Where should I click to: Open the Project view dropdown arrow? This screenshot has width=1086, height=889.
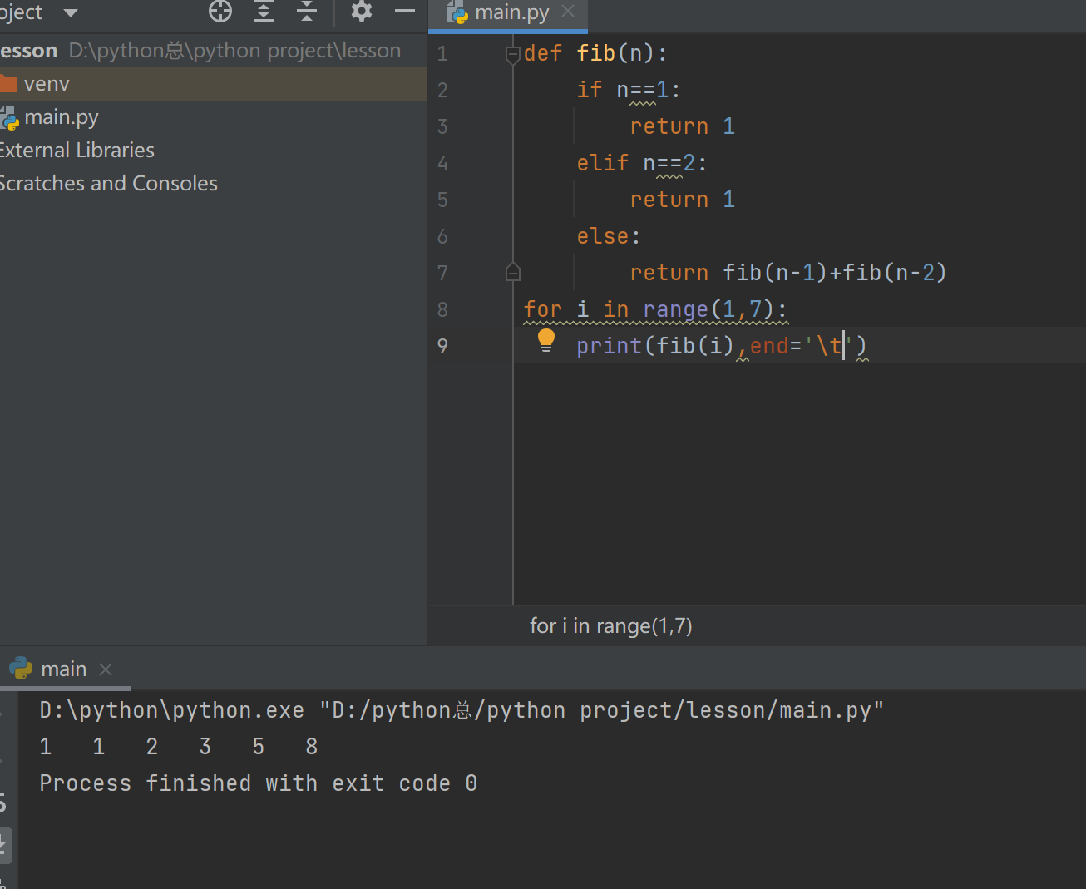[71, 12]
